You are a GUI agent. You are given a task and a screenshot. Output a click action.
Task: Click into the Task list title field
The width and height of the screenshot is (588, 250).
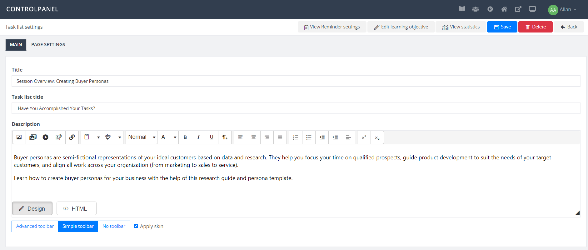(x=296, y=108)
